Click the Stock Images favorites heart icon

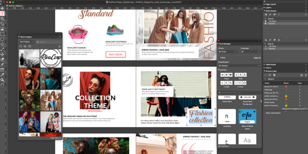coord(20,46)
